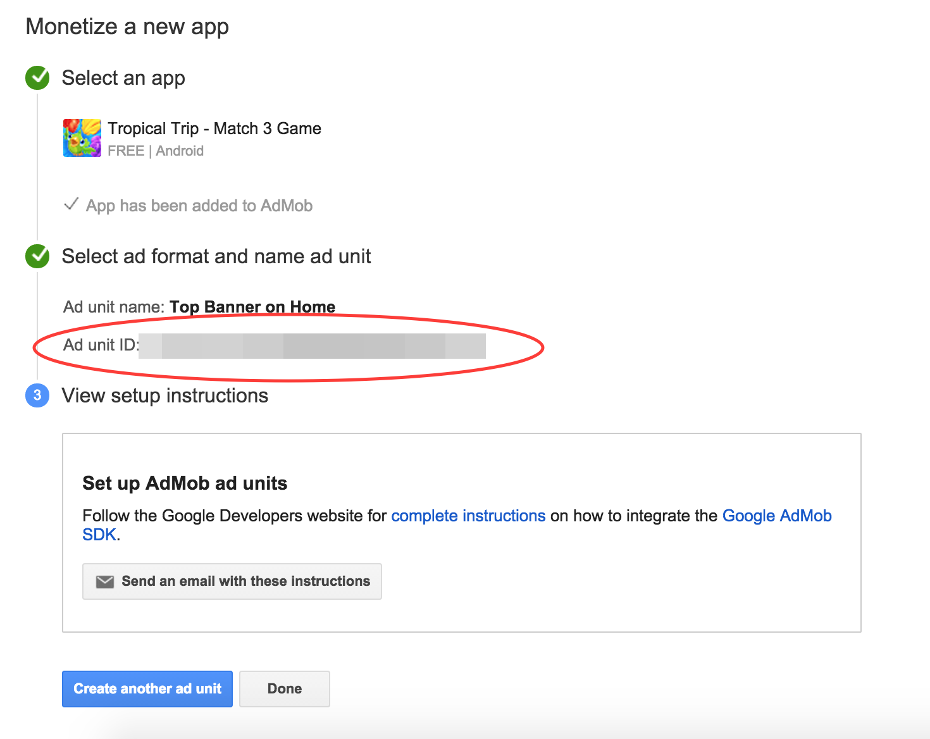
Task: Select the blurred Ad unit ID value
Action: point(312,345)
